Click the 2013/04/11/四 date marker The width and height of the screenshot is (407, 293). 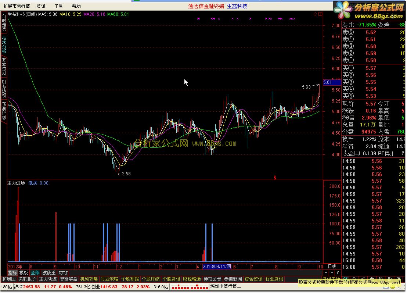(x=217, y=267)
